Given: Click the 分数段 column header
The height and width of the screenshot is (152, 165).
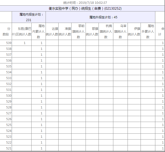Looking at the screenshot, I should coord(6,32).
